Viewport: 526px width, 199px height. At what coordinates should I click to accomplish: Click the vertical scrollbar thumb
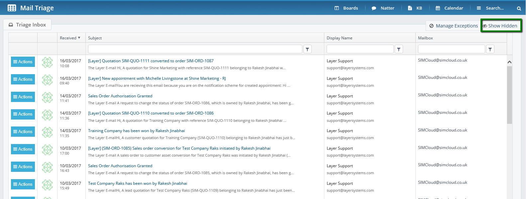[x=509, y=95]
